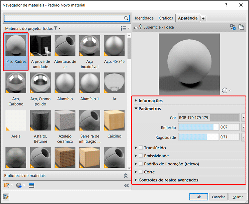Click the Aplicar button
The image size is (249, 204).
(238, 197)
